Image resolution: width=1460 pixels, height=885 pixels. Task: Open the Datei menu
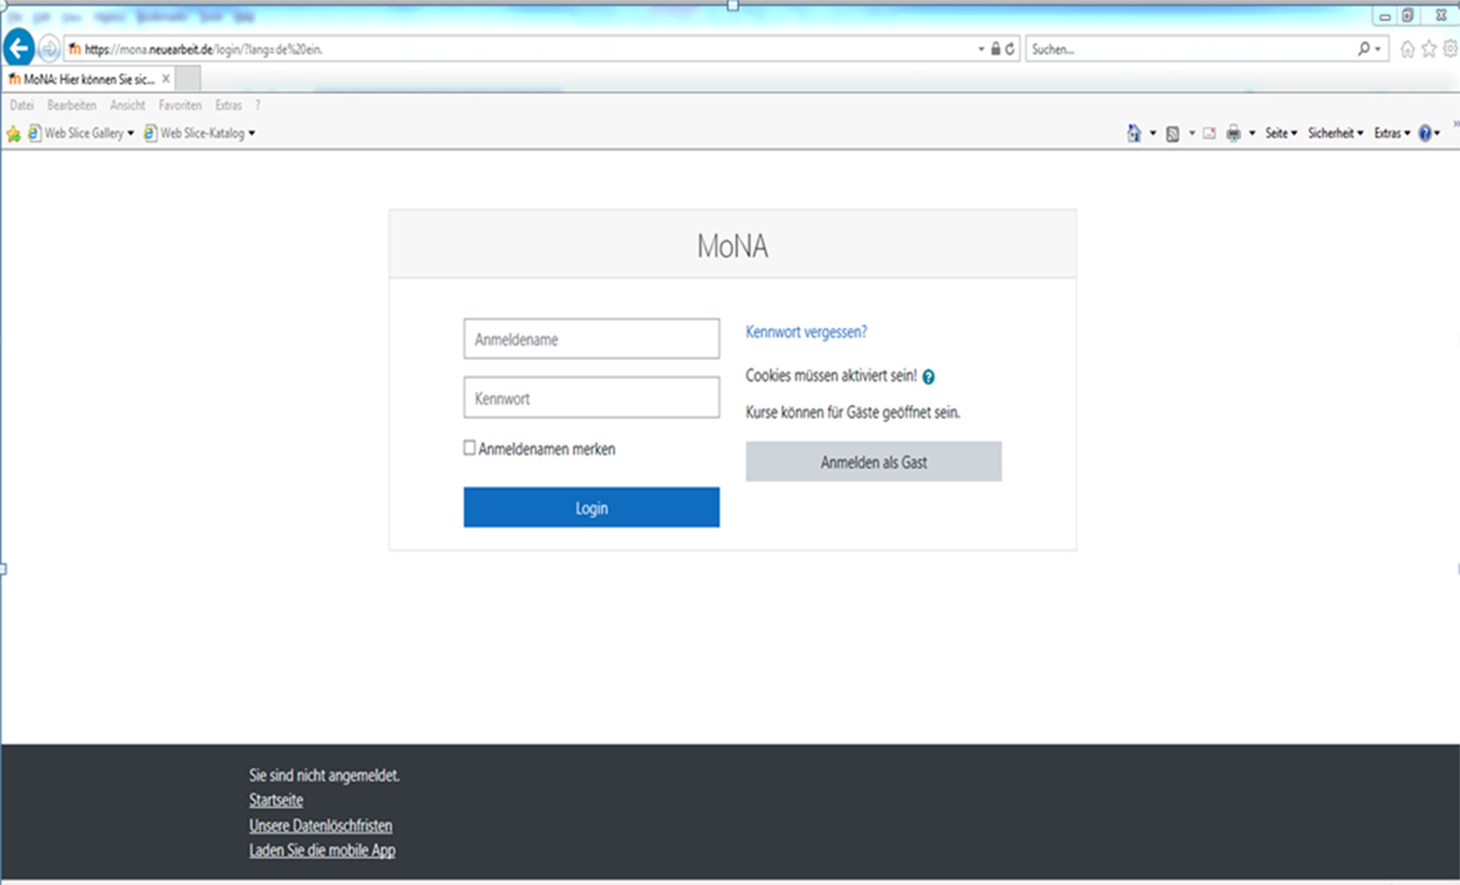22,105
